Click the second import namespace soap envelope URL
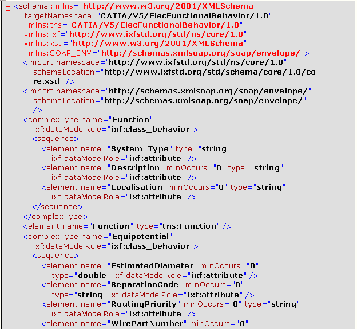 click(208, 91)
